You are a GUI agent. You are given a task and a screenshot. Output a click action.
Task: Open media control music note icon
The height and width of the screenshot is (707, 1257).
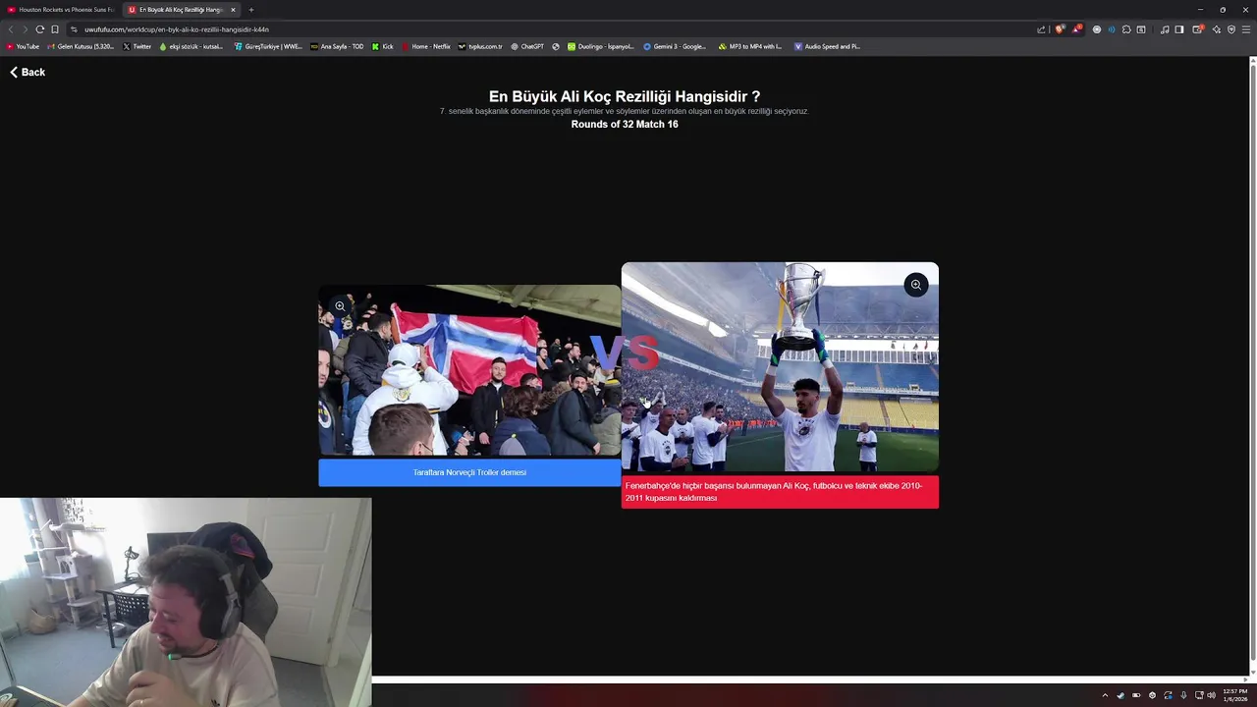1165,29
